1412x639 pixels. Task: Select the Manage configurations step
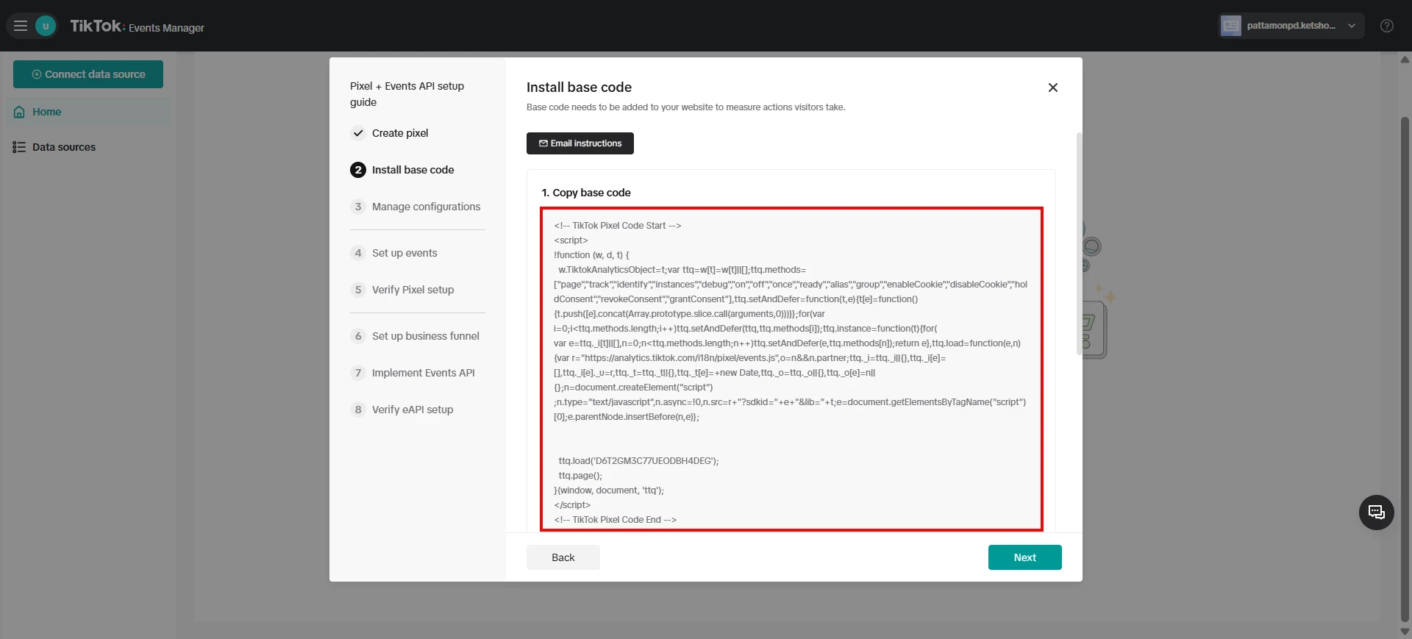[425, 207]
